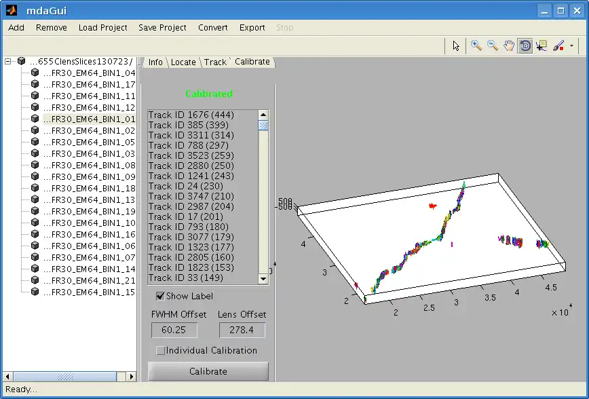Open the Convert menu
589x399 pixels.
pyautogui.click(x=213, y=27)
